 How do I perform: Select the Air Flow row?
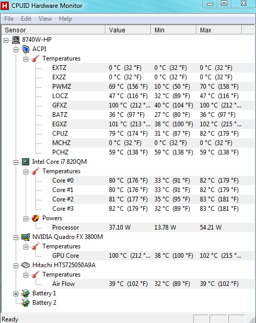click(153, 284)
